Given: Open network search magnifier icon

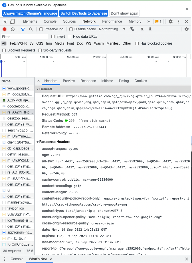Looking at the screenshot, I should [31, 29].
